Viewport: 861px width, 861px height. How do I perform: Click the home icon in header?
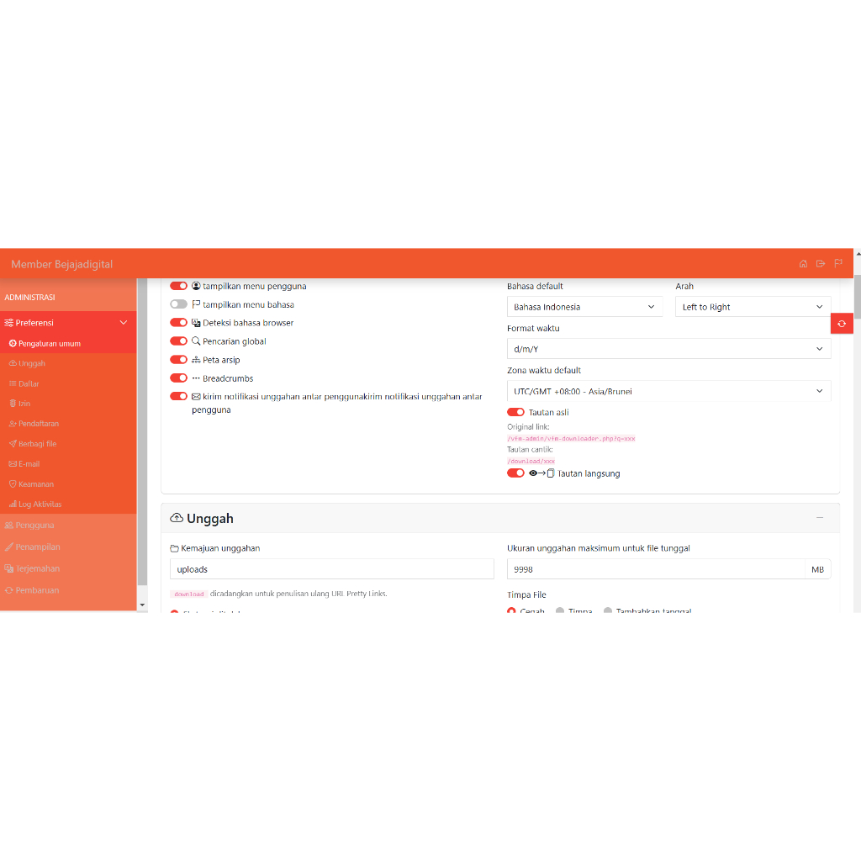click(x=803, y=263)
